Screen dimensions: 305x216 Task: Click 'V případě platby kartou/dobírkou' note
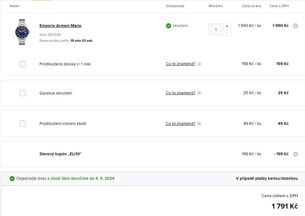(x=267, y=179)
